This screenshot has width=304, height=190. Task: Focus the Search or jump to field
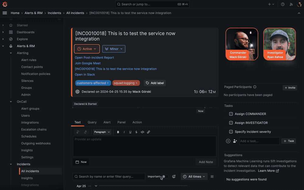tap(152, 4)
